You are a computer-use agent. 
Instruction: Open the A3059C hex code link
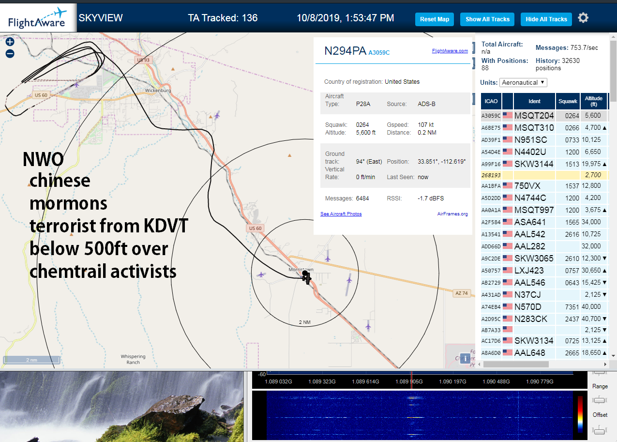click(x=379, y=53)
